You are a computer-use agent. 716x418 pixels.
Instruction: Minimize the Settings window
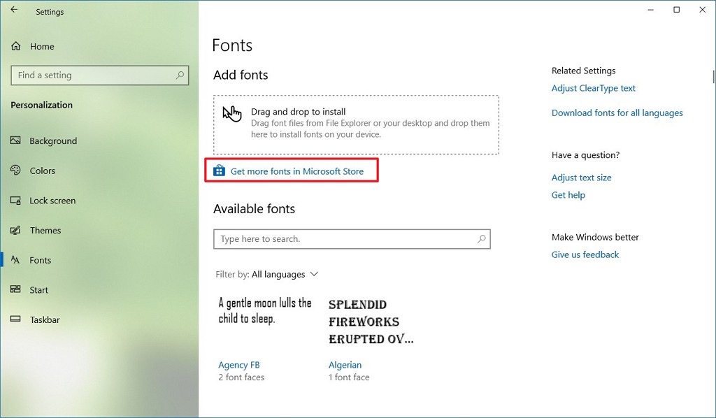click(651, 10)
